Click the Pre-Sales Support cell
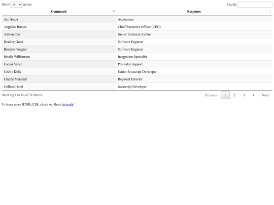This screenshot has width=274, height=205. point(194,64)
